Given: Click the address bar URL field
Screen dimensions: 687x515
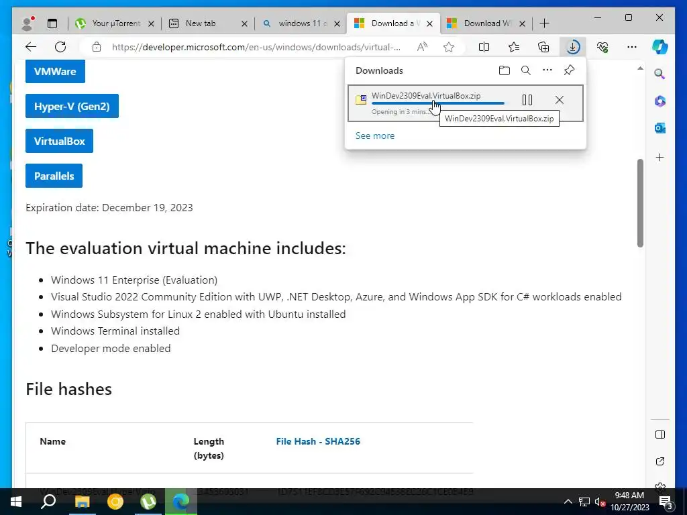Looking at the screenshot, I should click(x=256, y=47).
